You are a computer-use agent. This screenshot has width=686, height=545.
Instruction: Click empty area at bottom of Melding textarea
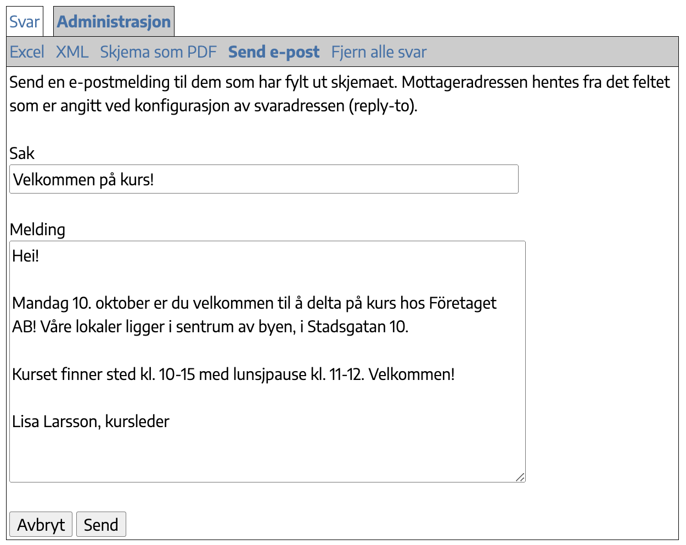pos(267,456)
